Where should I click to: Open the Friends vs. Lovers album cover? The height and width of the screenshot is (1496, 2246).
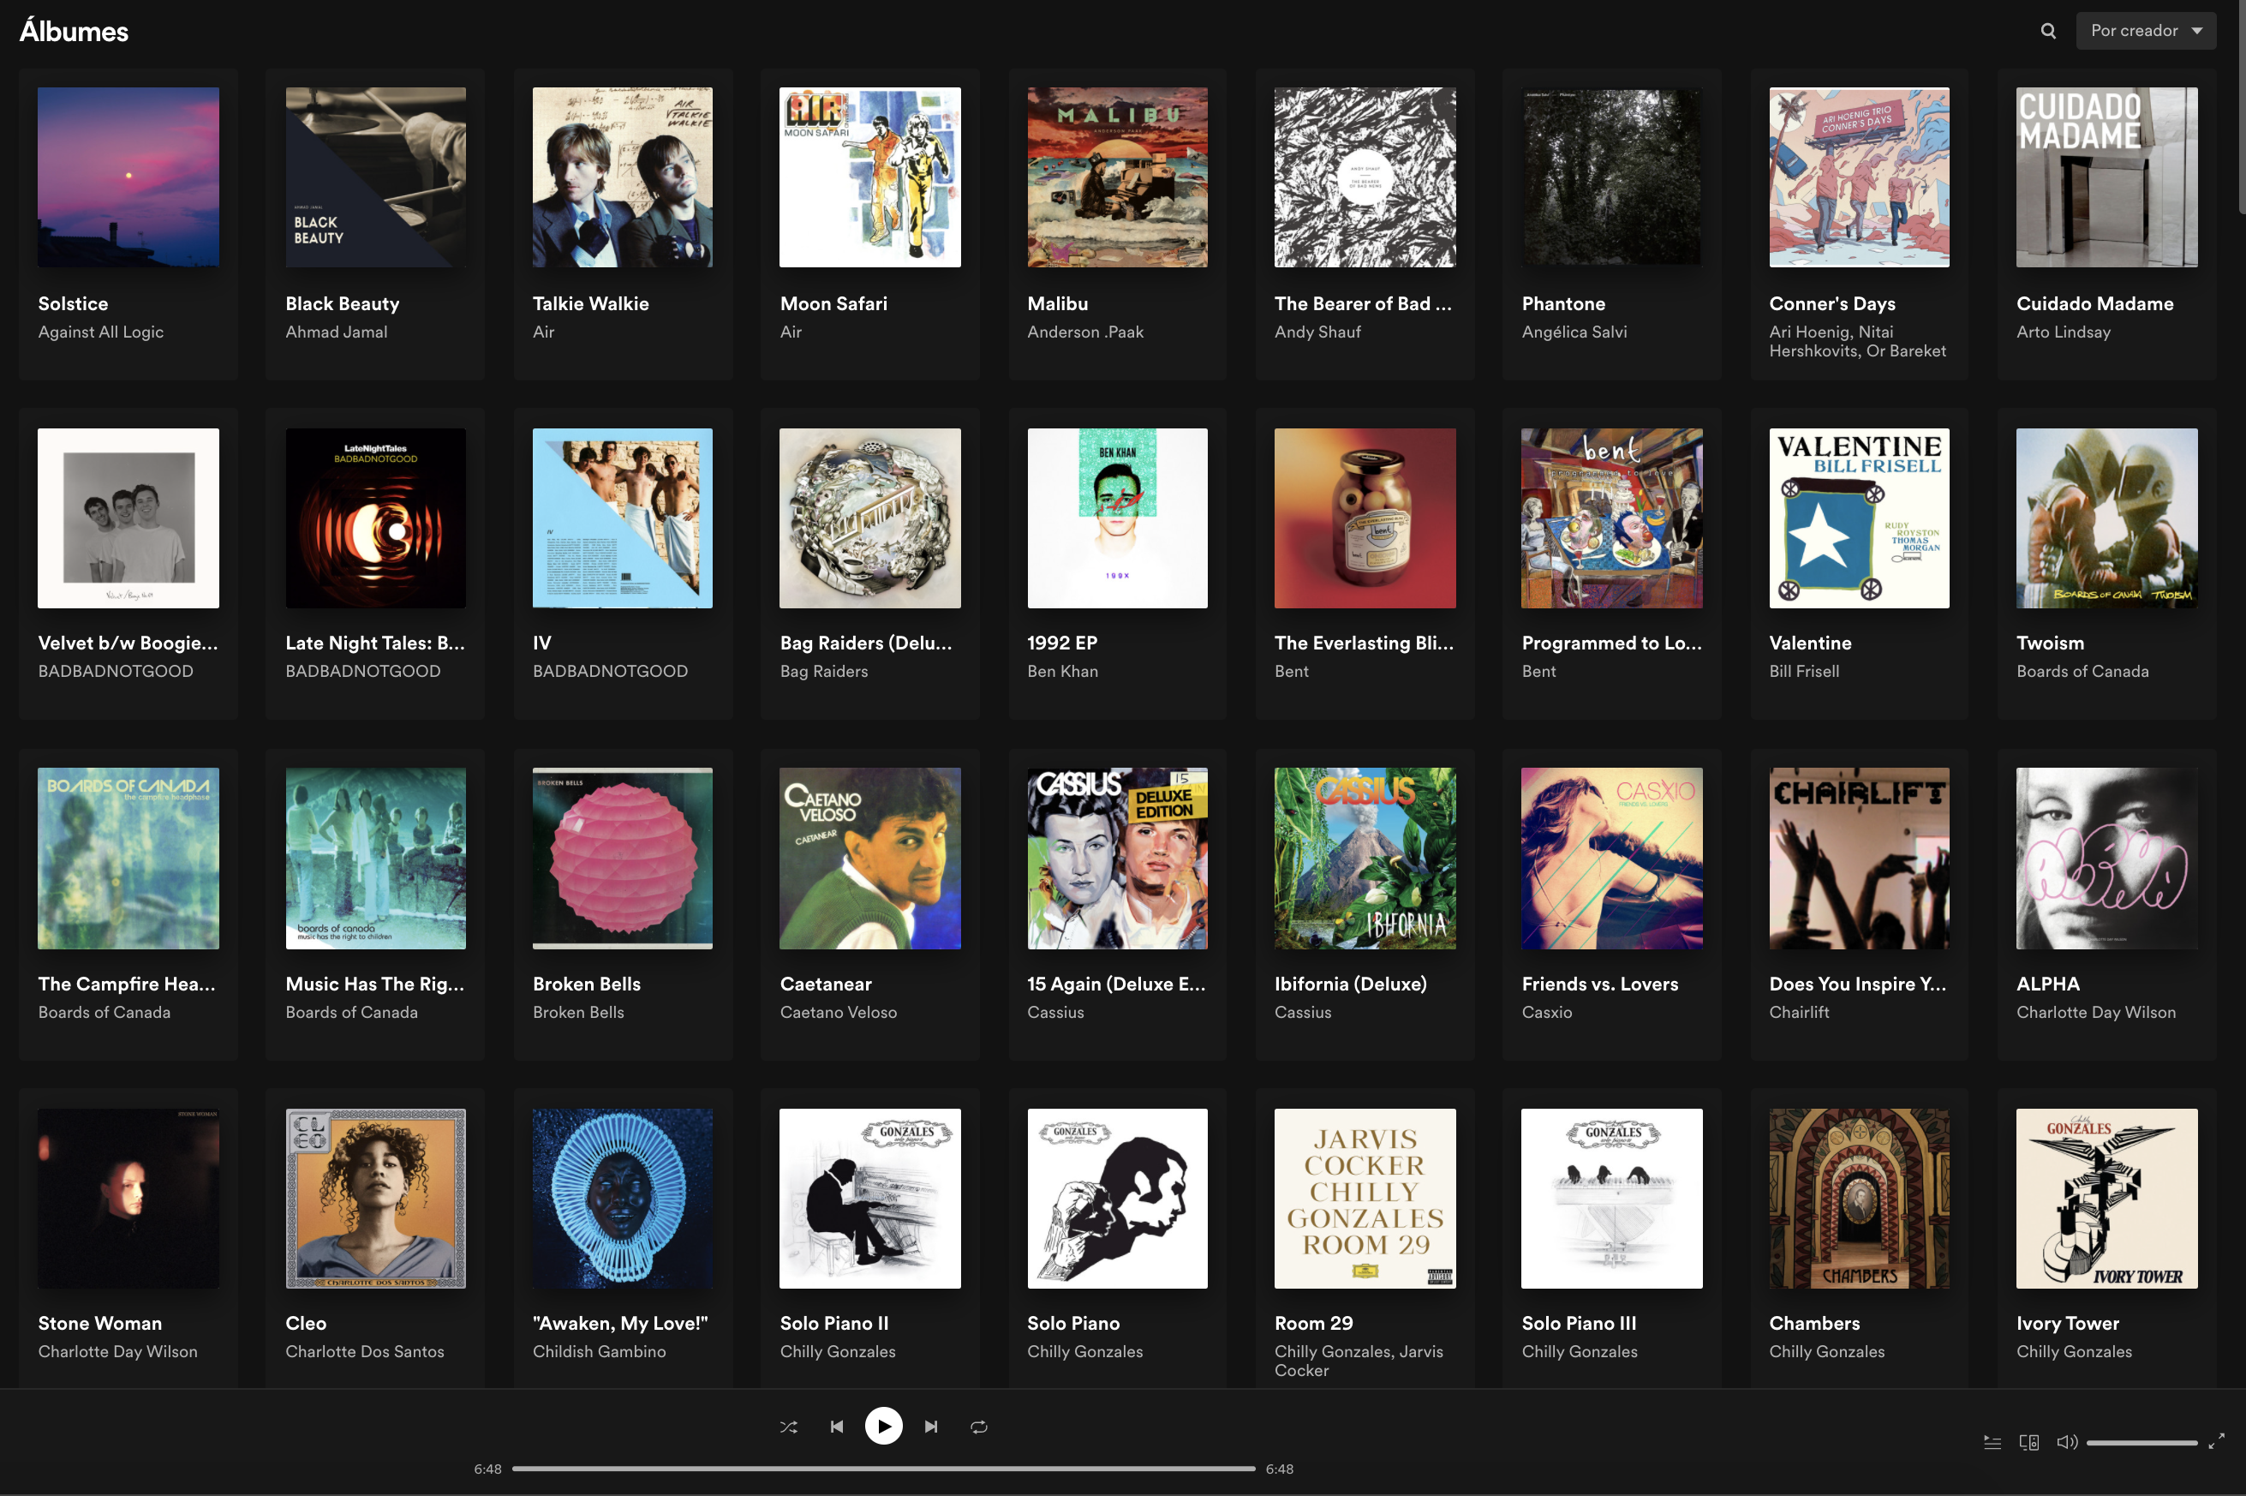tap(1612, 859)
